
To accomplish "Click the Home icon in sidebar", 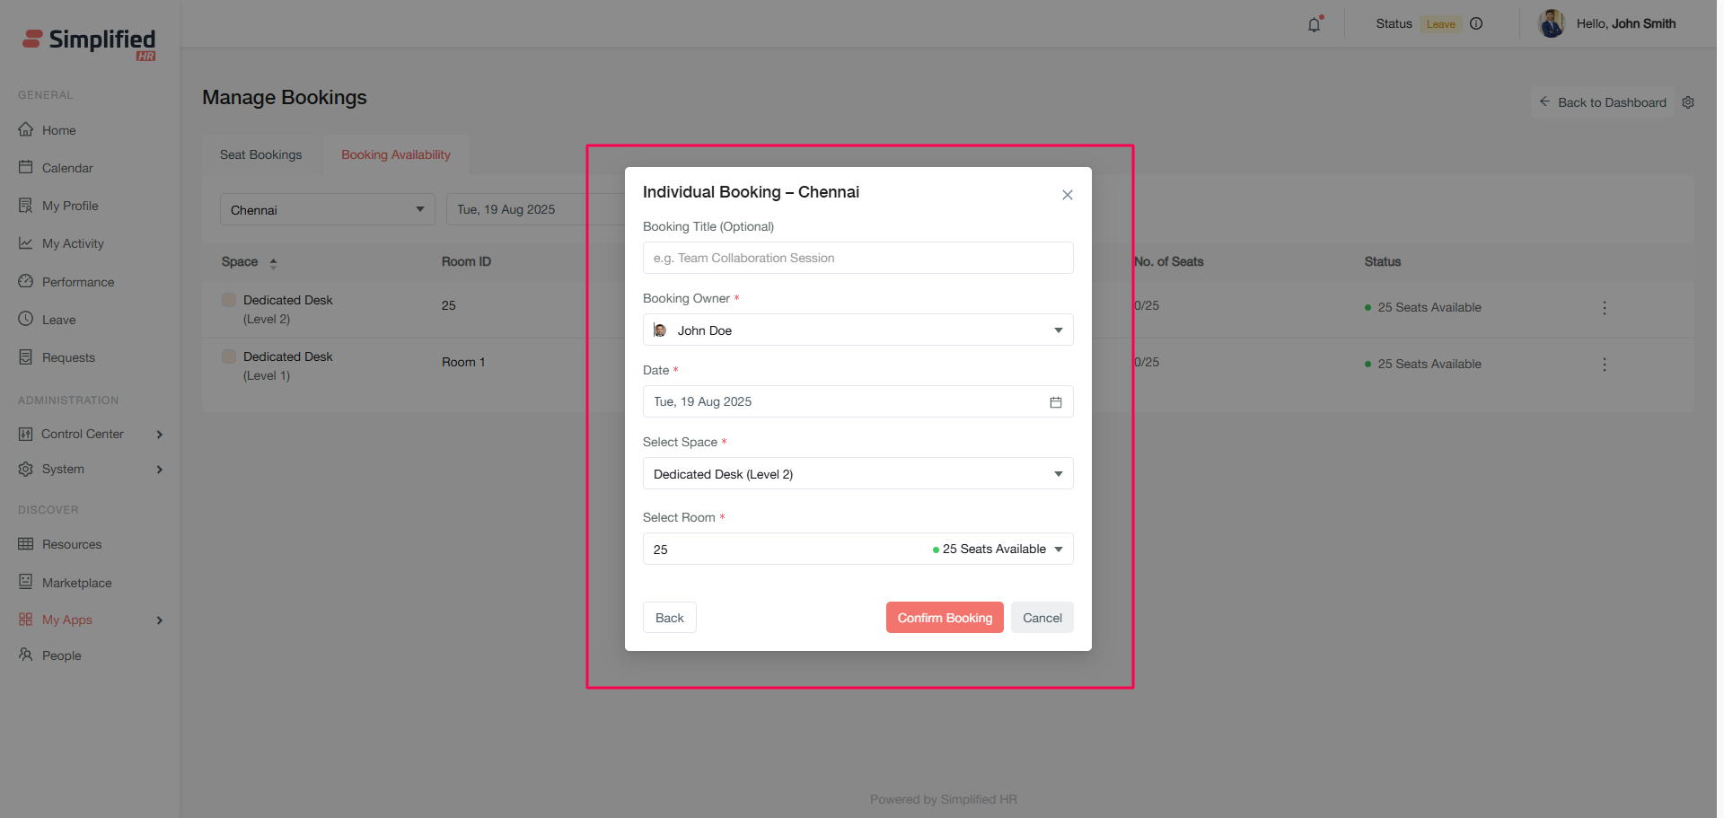I will pyautogui.click(x=26, y=130).
